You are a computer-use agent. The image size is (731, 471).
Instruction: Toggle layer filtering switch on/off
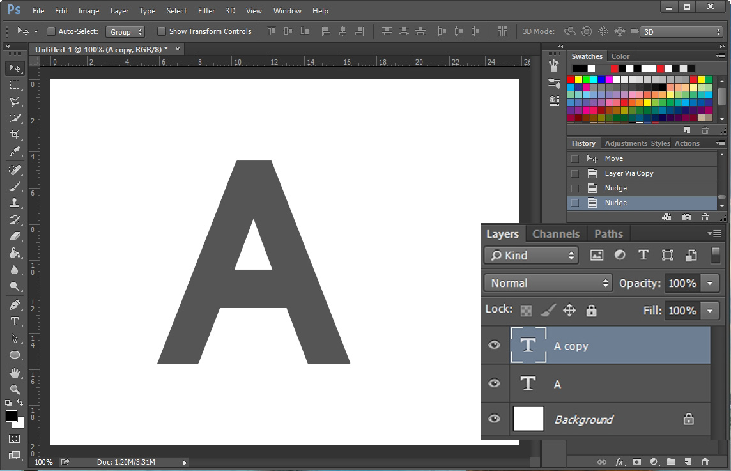tap(715, 255)
